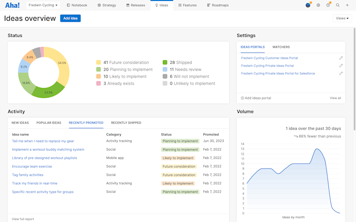
Task: Click the plus circle beside Add ideas portal
Action: point(242,98)
